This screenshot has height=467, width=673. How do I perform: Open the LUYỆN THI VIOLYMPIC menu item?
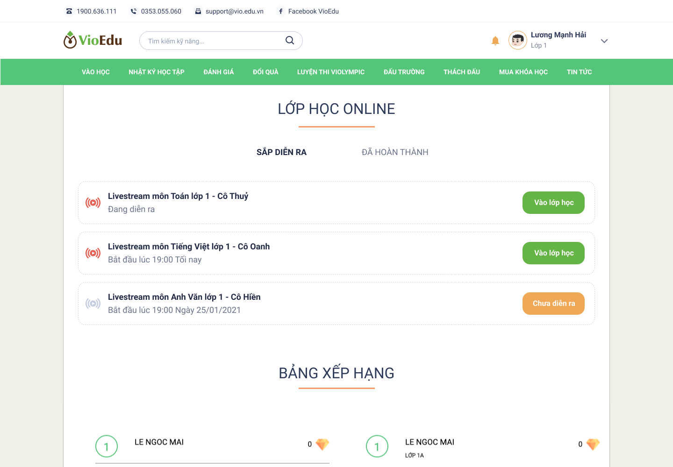point(330,71)
